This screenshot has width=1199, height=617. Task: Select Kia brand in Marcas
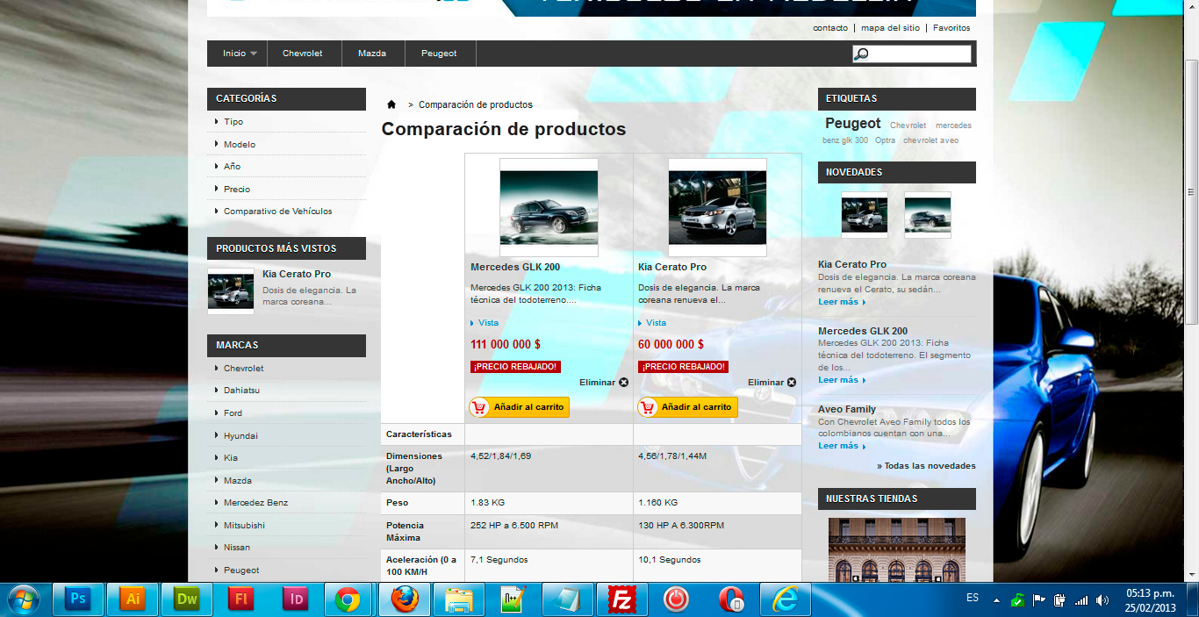[x=230, y=457]
